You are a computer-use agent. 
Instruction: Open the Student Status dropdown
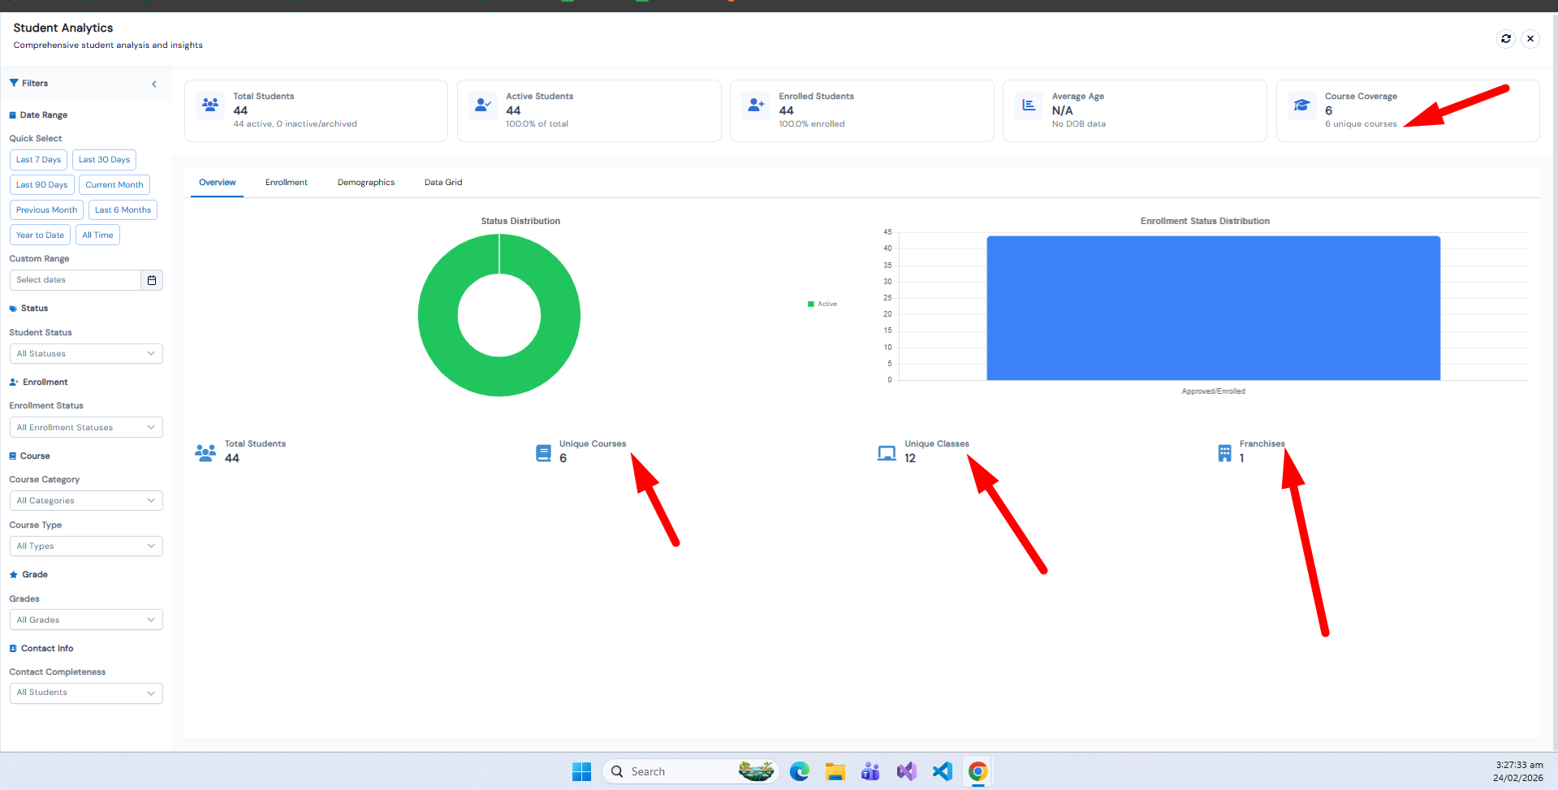click(x=86, y=354)
